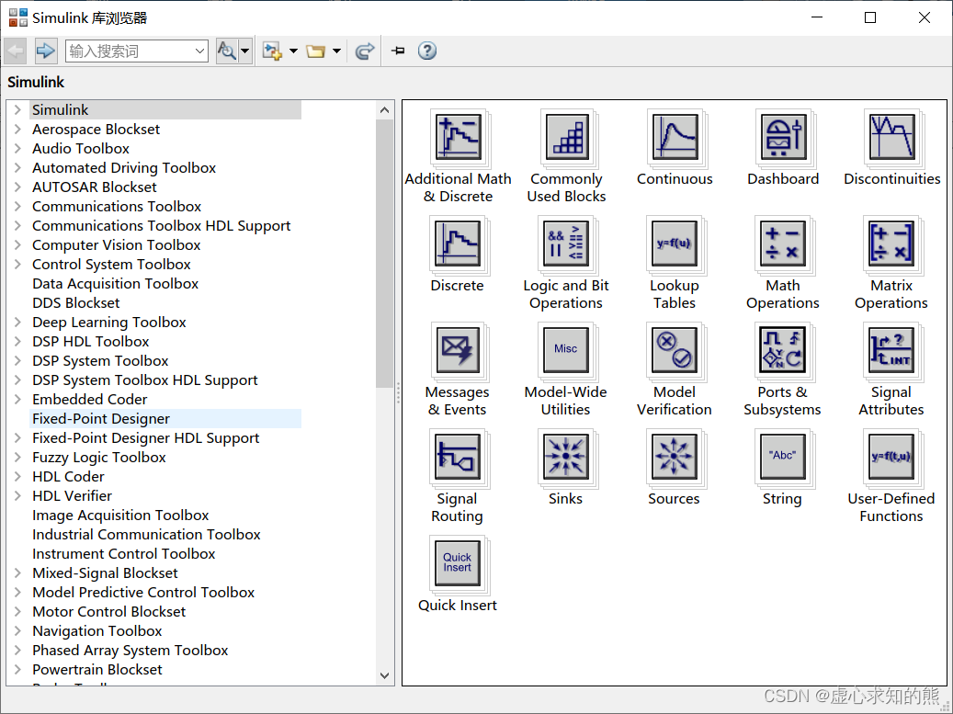The image size is (953, 714).
Task: Select Powertrain Blockset in the tree
Action: 97,670
